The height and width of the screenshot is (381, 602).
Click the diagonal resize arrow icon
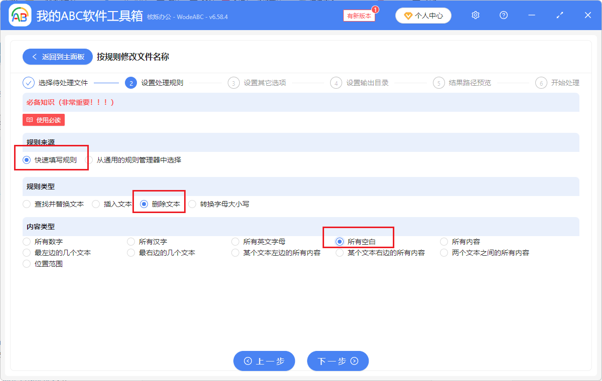pos(559,15)
